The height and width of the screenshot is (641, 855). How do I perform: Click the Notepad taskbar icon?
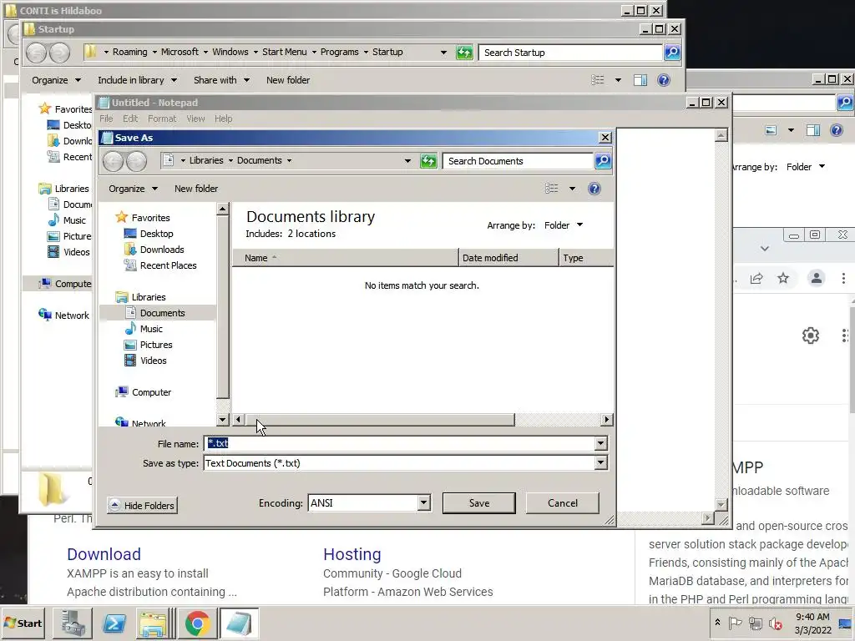[239, 623]
